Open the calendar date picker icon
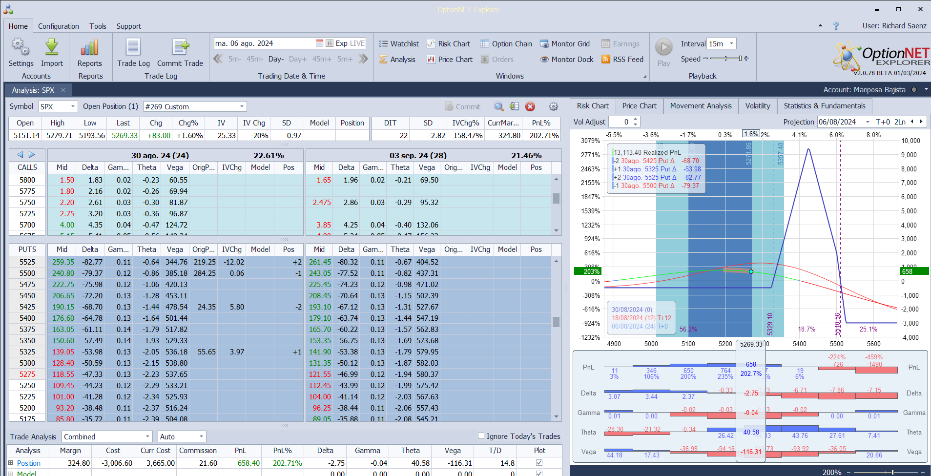Screen dimensions: 931x476 [x=319, y=43]
